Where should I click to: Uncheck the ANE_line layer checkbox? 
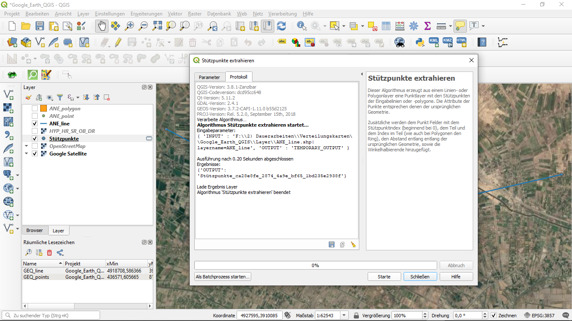click(x=35, y=124)
